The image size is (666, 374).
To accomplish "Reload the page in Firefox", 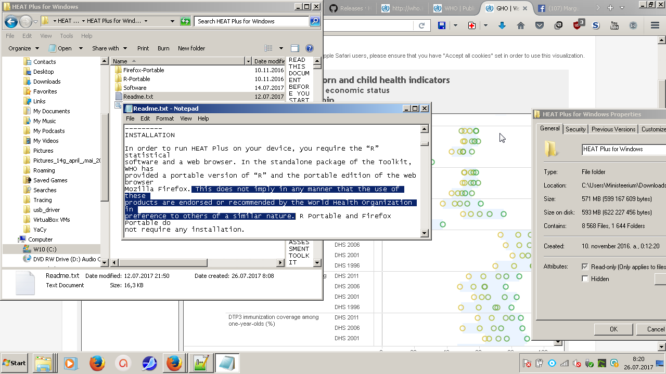I will [421, 25].
